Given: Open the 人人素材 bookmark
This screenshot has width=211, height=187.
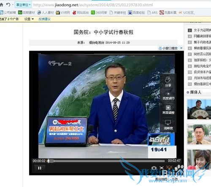Looking at the screenshot, I should tap(46, 13).
